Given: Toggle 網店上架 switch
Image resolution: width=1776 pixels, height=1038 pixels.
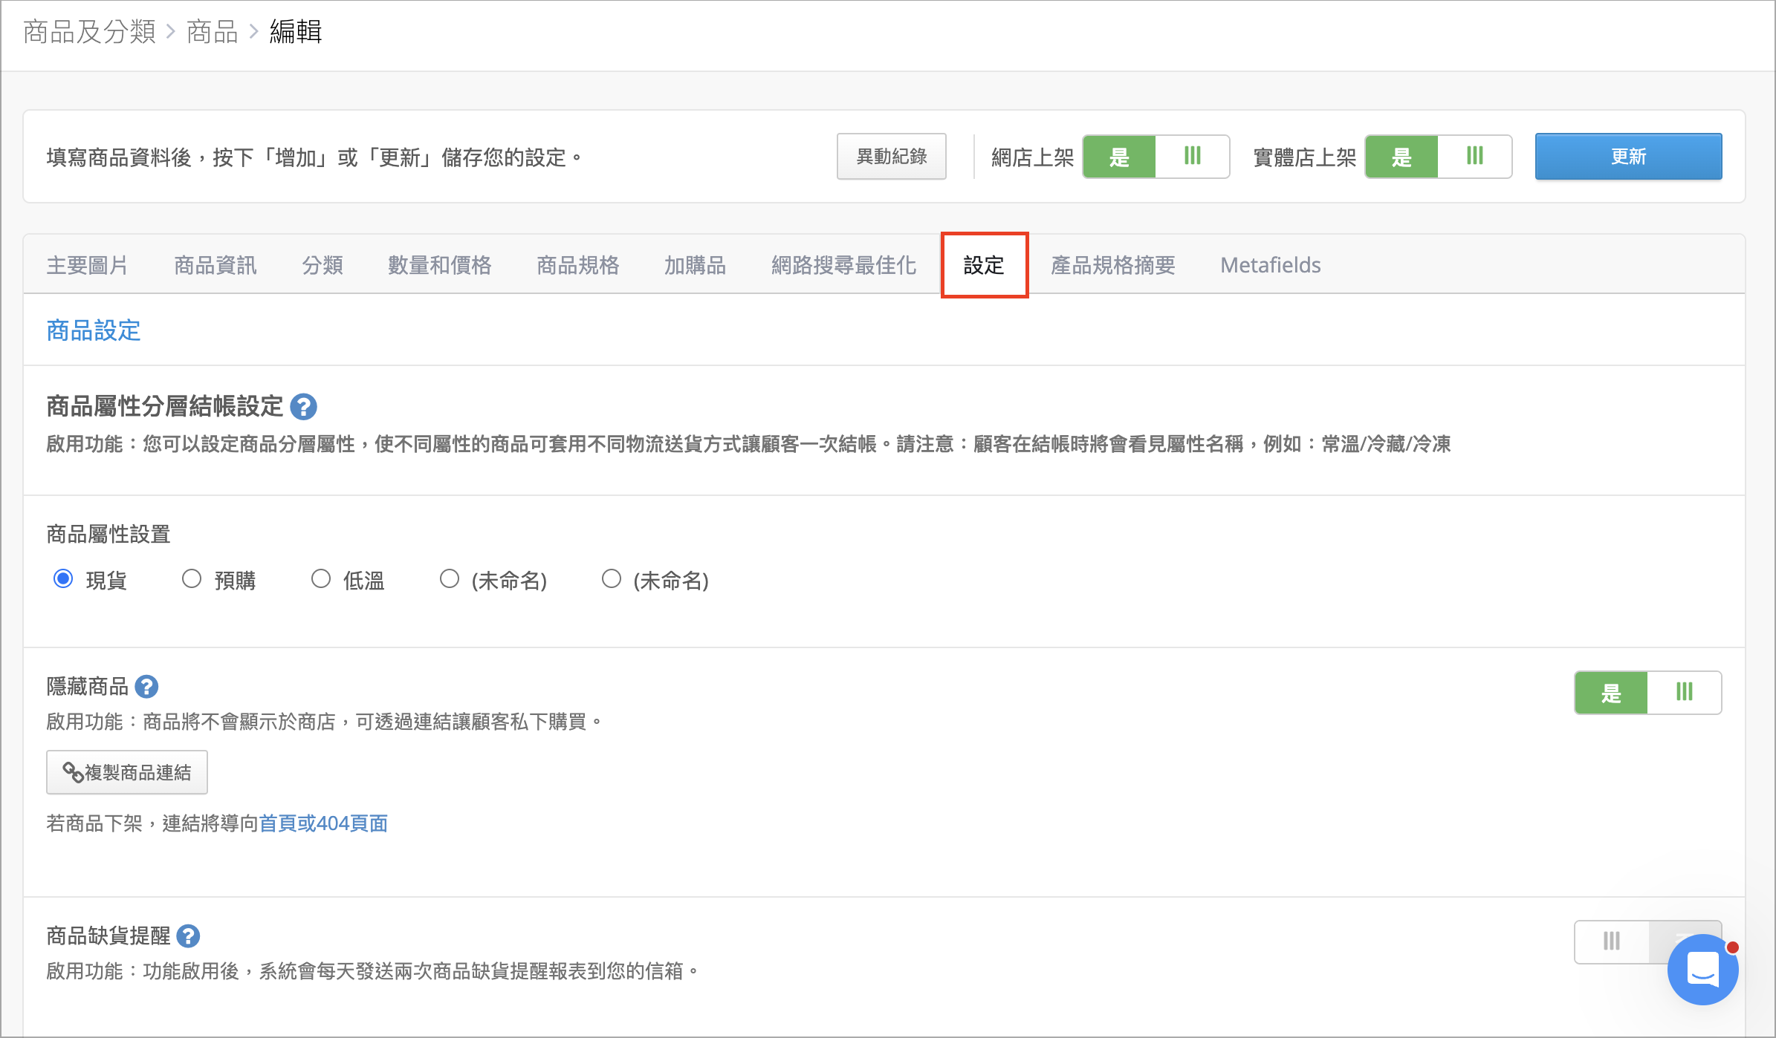Looking at the screenshot, I should pos(1156,157).
